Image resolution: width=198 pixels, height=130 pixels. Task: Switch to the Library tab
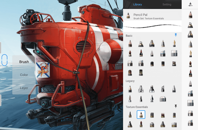click(137, 5)
